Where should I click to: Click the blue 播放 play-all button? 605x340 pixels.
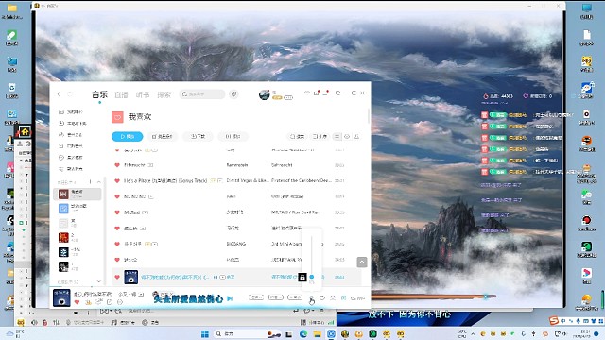[x=128, y=136]
